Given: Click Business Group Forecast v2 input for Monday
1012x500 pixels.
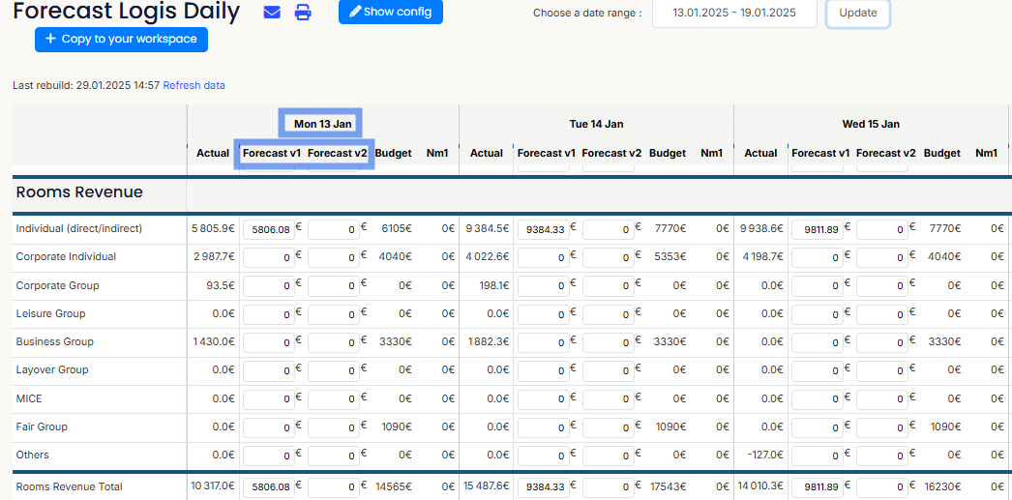Looking at the screenshot, I should [333, 342].
